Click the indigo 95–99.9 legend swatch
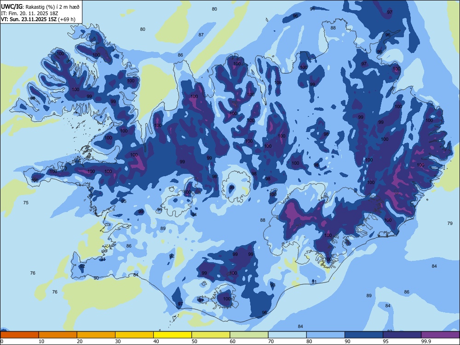 pos(402,335)
